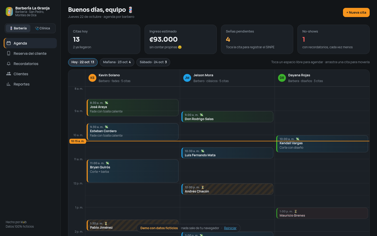Click the hourglass icon on Mauricio Brenes's appointment
The width and height of the screenshot is (377, 236).
(296, 211)
